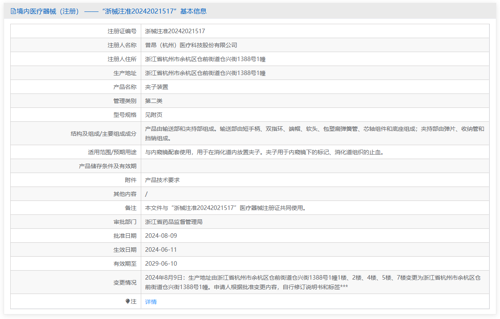Click the 注册证编号 label

pos(122,31)
